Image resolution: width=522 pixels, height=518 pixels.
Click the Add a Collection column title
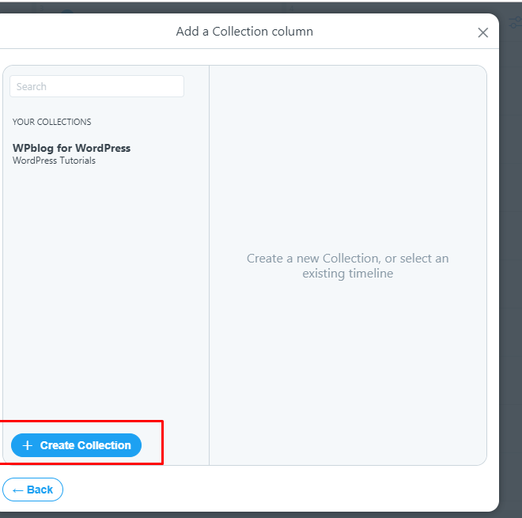tap(244, 32)
